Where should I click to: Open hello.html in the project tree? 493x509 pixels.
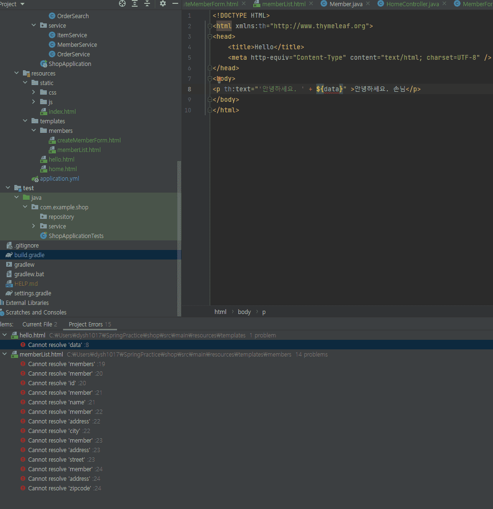(x=61, y=159)
